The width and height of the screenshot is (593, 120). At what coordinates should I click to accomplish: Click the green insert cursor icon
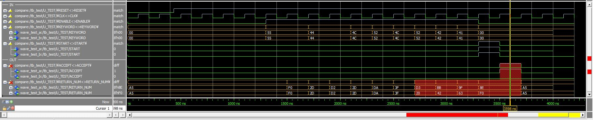[x=11, y=102]
